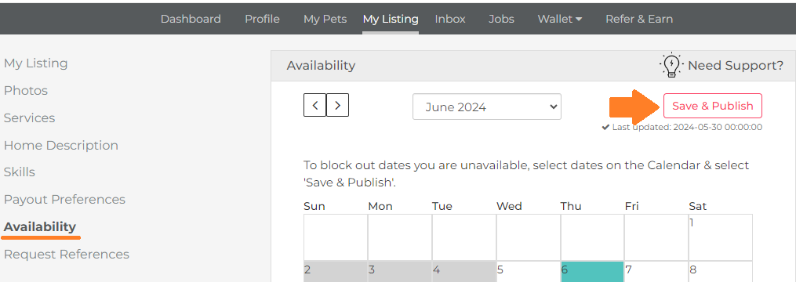Go to Dashboard in top navigation
Image resolution: width=796 pixels, height=282 pixels.
point(191,19)
